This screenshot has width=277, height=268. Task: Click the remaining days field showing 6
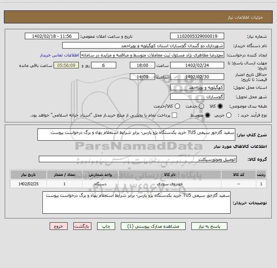(x=104, y=65)
